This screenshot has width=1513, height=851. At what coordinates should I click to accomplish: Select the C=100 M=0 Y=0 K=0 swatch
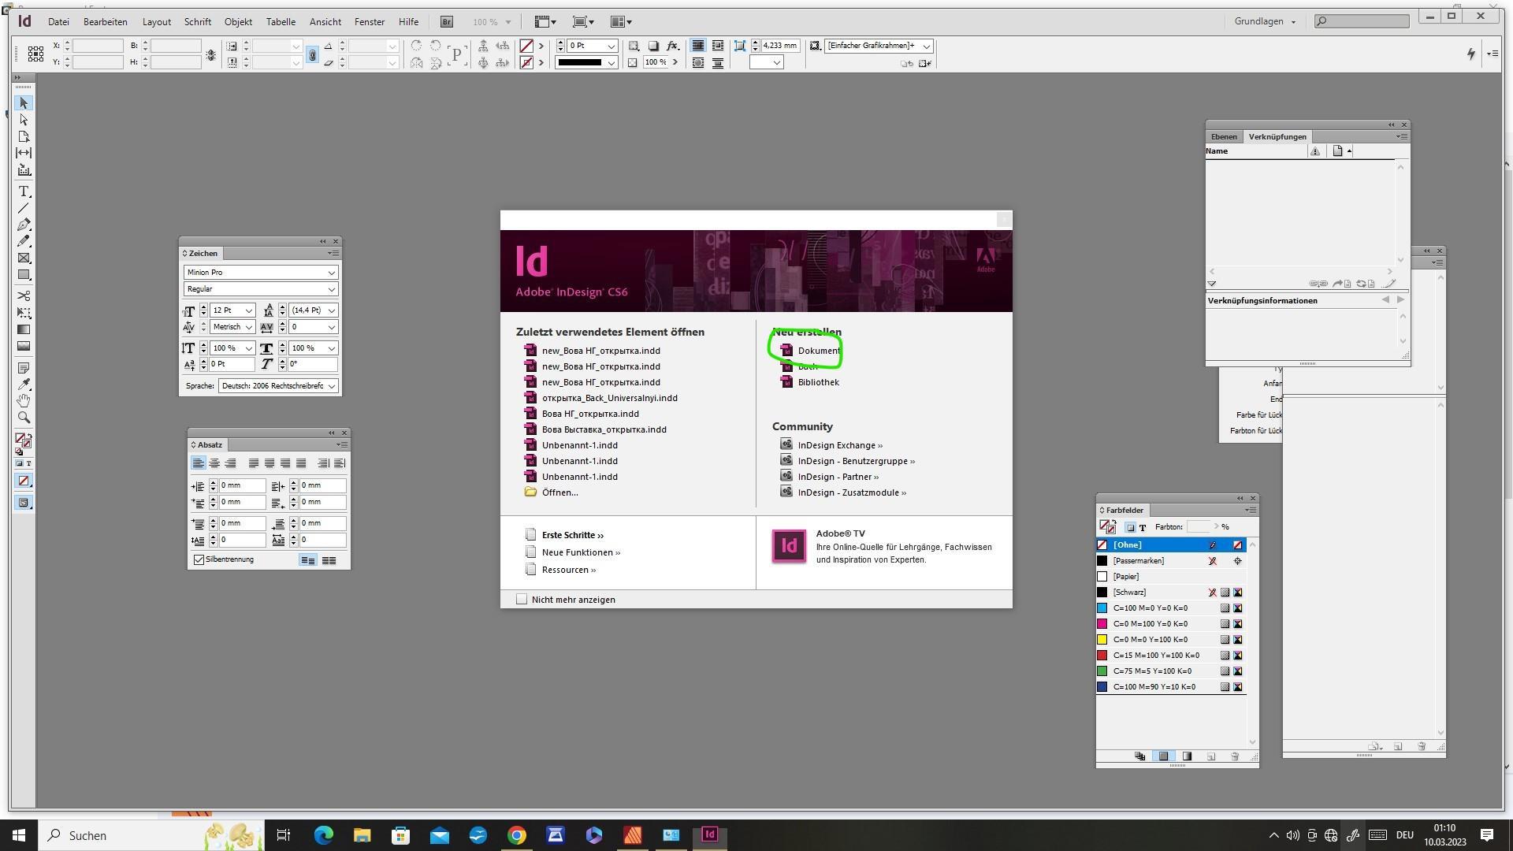pyautogui.click(x=1150, y=608)
